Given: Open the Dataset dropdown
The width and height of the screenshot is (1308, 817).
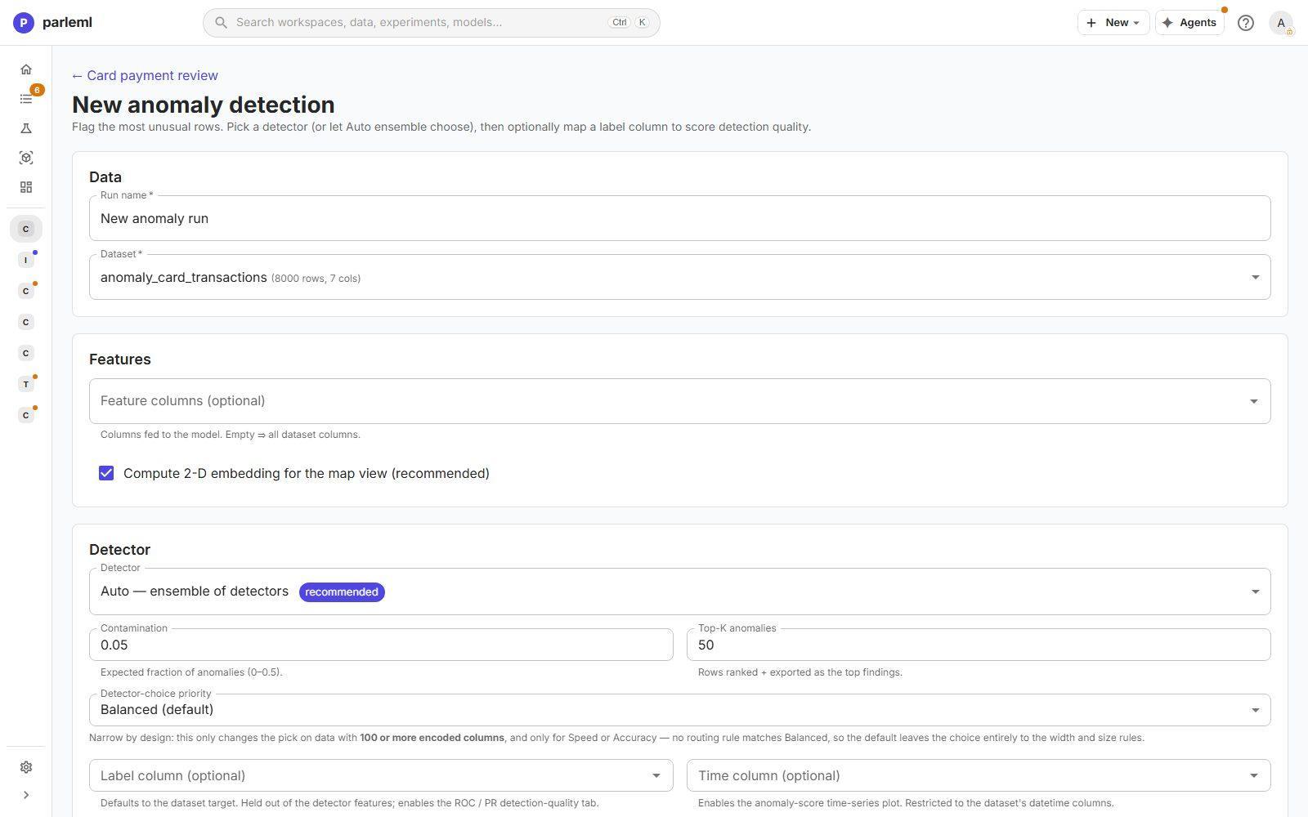Looking at the screenshot, I should coord(679,277).
